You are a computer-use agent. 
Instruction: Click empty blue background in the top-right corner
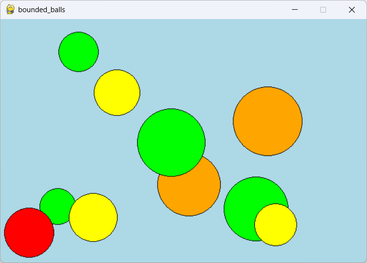pyautogui.click(x=342, y=39)
